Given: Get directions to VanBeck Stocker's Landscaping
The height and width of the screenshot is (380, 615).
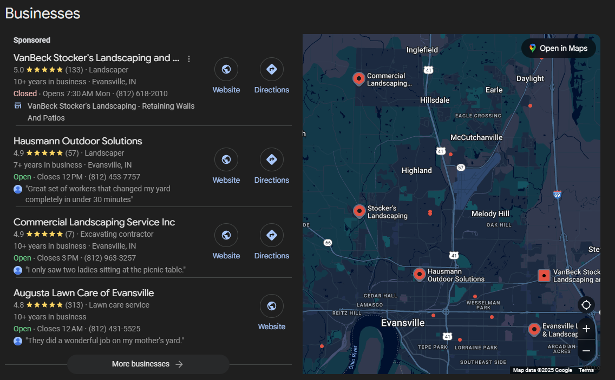Looking at the screenshot, I should point(272,69).
